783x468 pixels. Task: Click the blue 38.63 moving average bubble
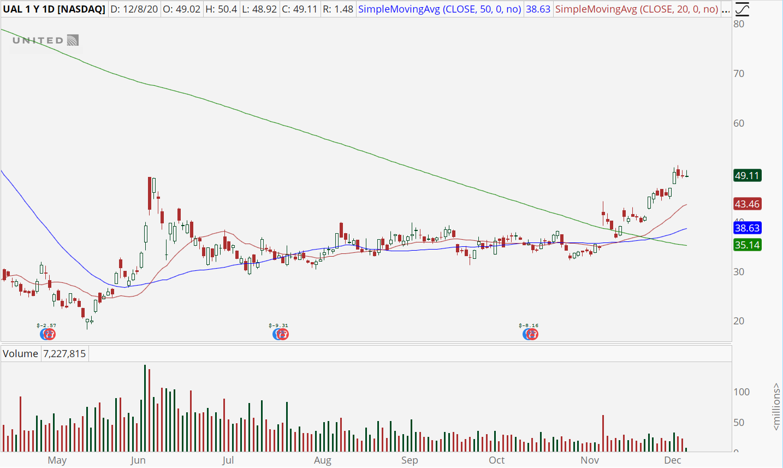(747, 228)
